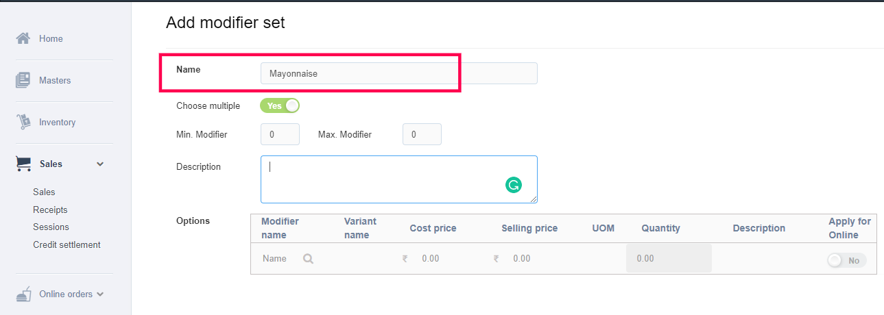Click the rupee icon beside Cost price
This screenshot has width=884, height=315.
pos(405,259)
